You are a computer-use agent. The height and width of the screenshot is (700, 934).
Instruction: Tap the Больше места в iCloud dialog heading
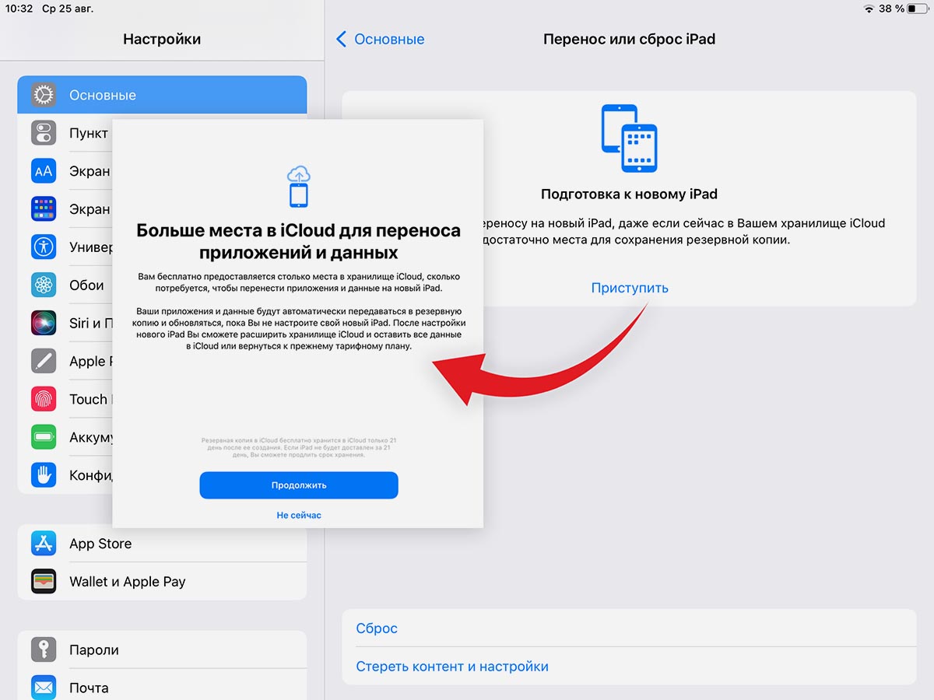click(x=298, y=241)
